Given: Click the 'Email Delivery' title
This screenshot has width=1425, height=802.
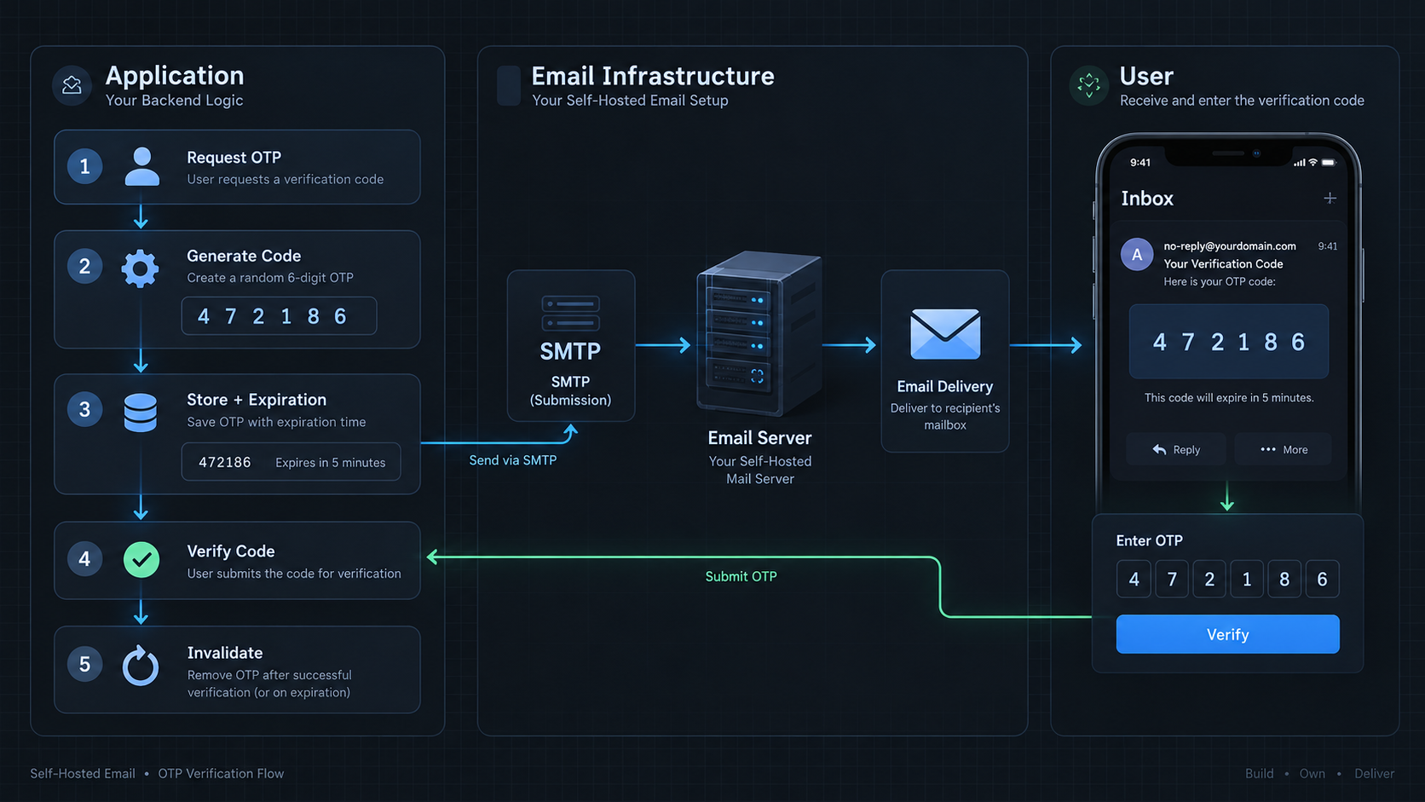Looking at the screenshot, I should 945,387.
